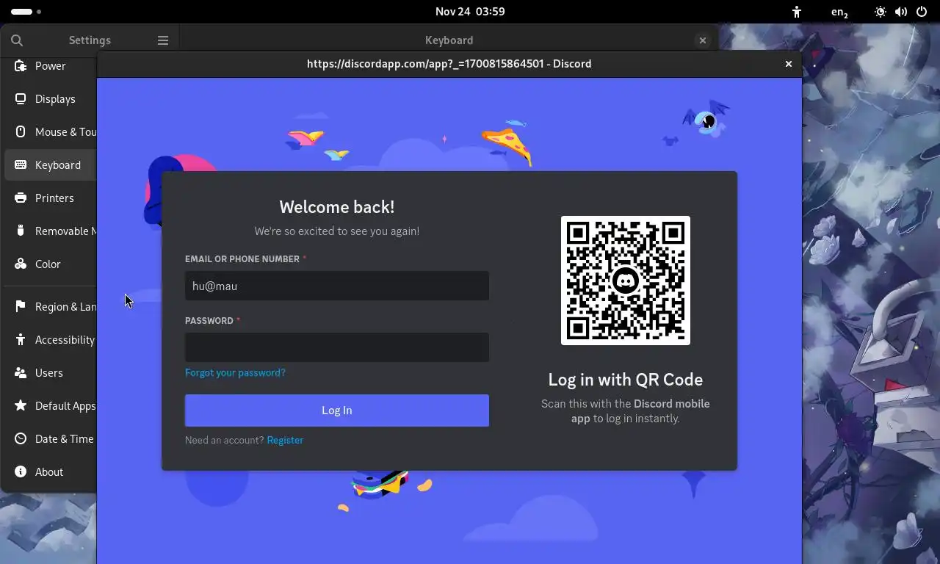Open Date & Time settings
This screenshot has height=564, width=940.
coord(51,439)
